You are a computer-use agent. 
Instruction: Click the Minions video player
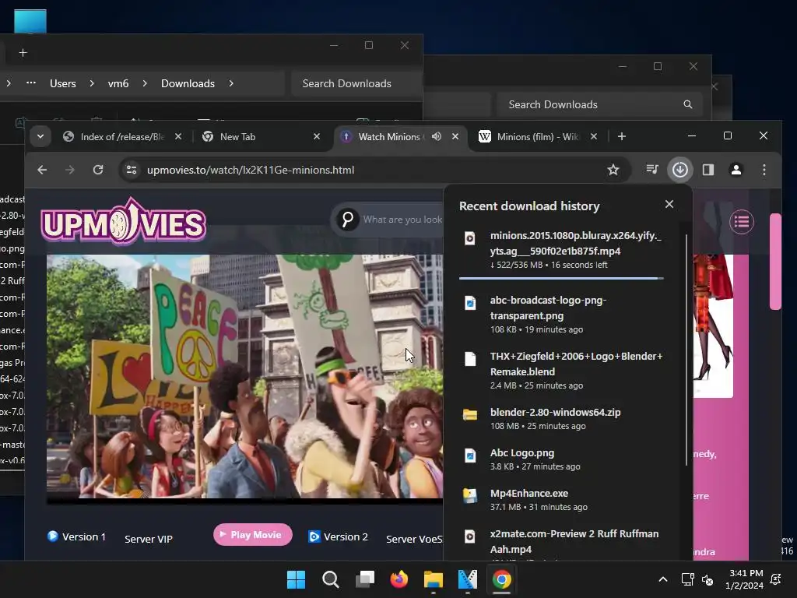click(x=244, y=378)
